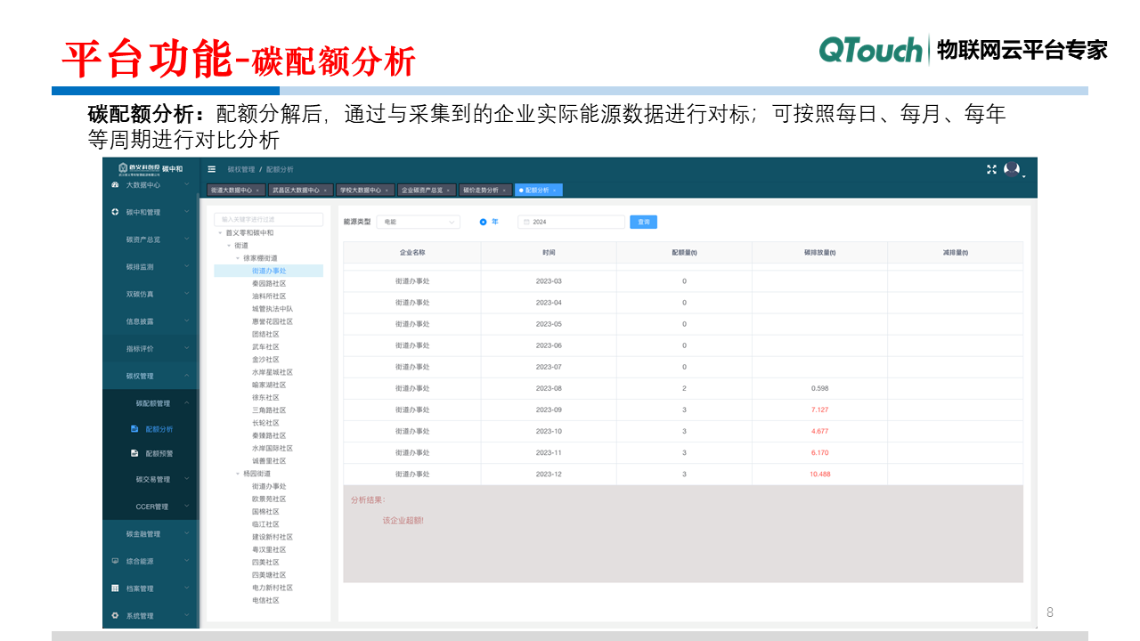Click the 查询 search button
Image resolution: width=1140 pixels, height=641 pixels.
click(644, 222)
